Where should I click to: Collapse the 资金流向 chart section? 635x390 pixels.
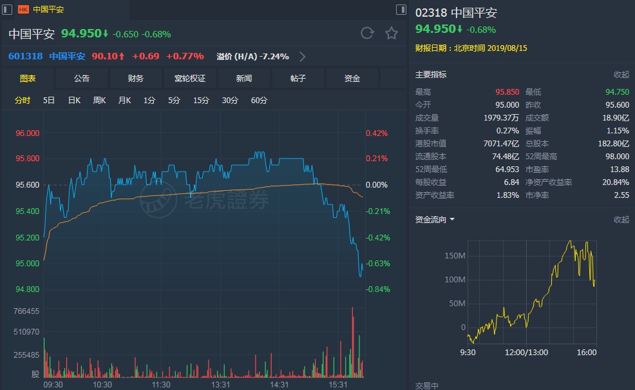point(621,220)
